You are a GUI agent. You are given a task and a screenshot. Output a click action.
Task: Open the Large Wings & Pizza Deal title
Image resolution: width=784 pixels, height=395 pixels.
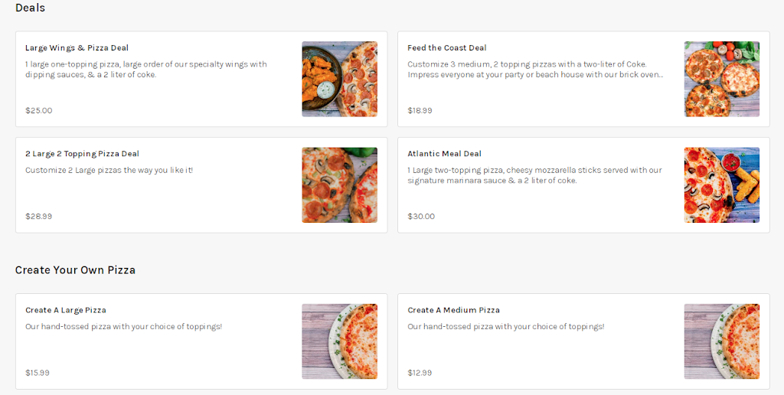click(77, 48)
